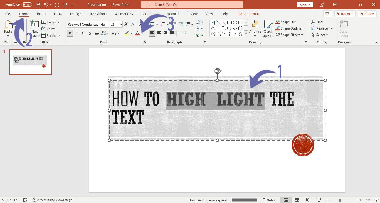This screenshot has height=203, width=380.
Task: Toggle Italic formatting
Action: (x=77, y=33)
